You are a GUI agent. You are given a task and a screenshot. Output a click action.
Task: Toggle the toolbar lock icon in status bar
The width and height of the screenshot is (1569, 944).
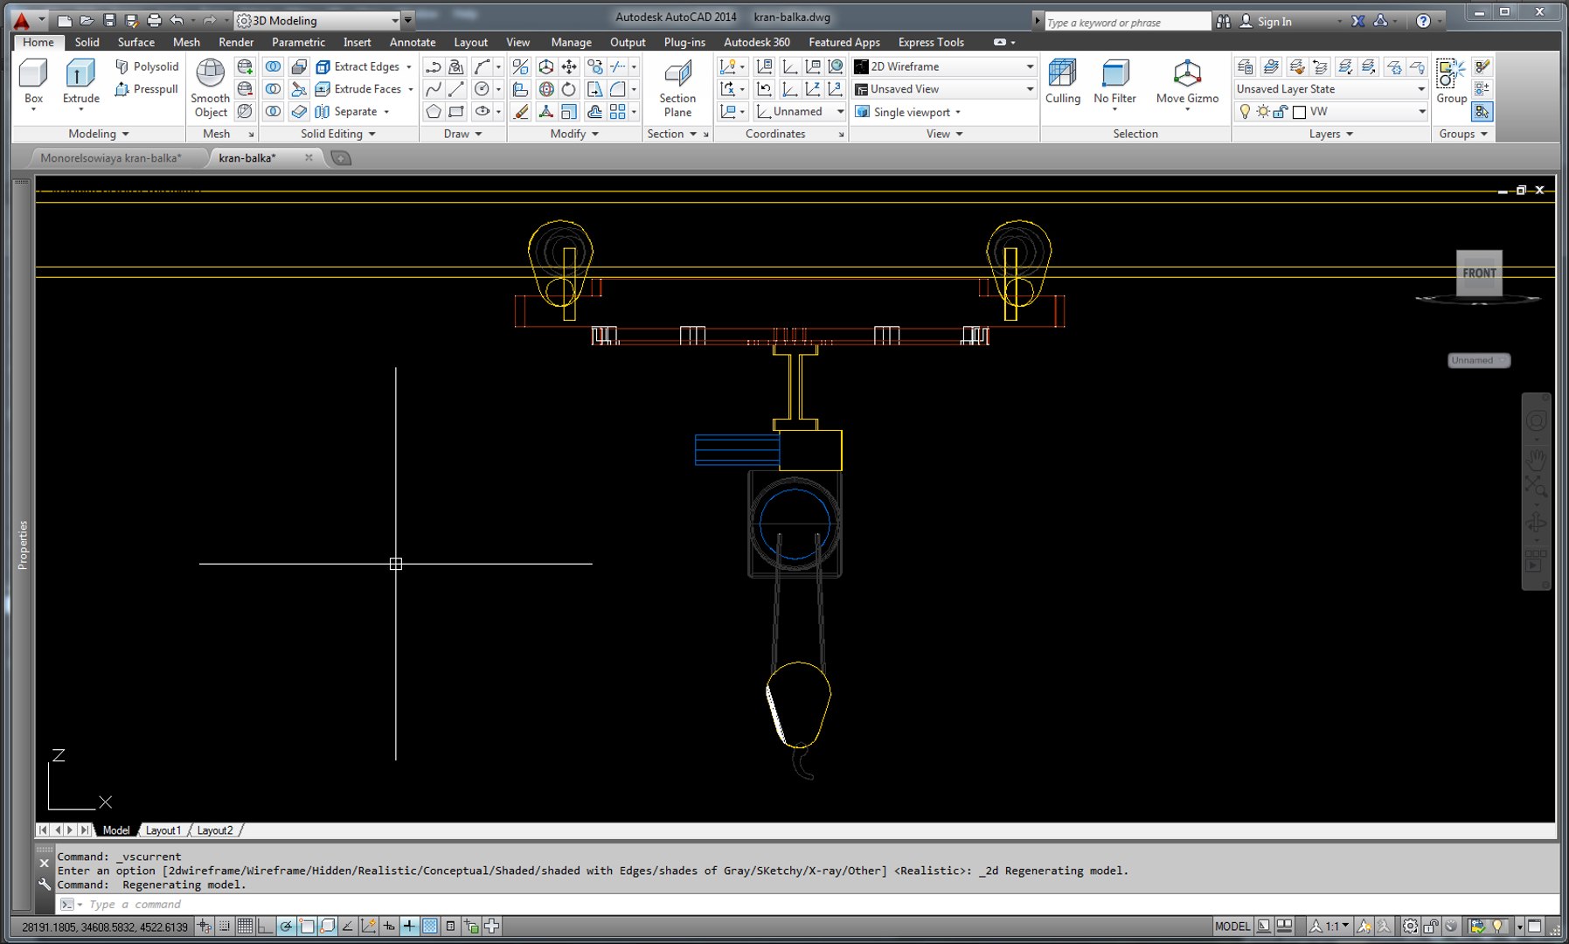pos(1431,927)
